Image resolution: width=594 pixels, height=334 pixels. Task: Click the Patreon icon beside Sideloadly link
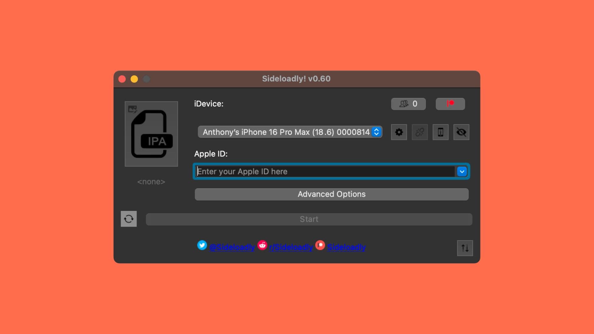(320, 245)
